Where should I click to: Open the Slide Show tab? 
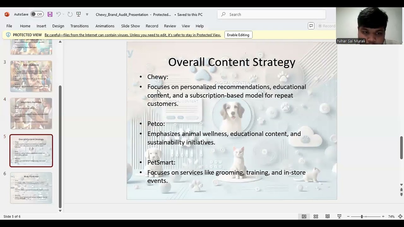(130, 26)
